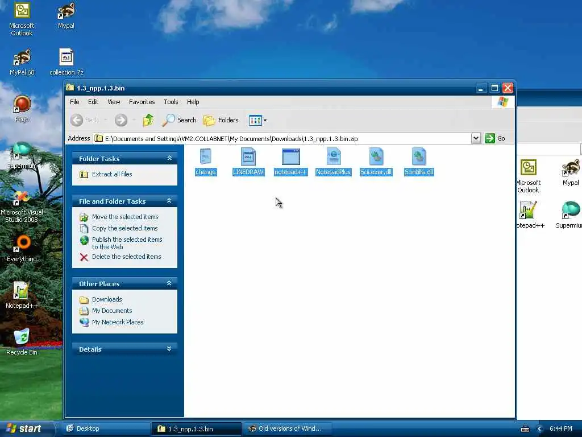Open the Help menu
This screenshot has height=437, width=582.
[x=193, y=102]
